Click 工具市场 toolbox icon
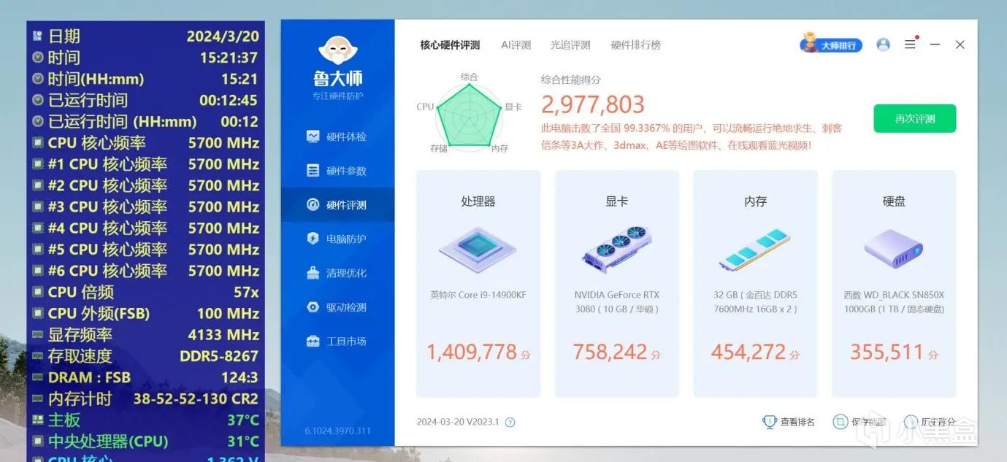 [x=313, y=341]
